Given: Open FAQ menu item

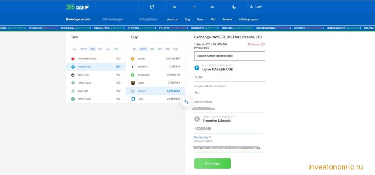Looking at the screenshot, I should point(213,19).
